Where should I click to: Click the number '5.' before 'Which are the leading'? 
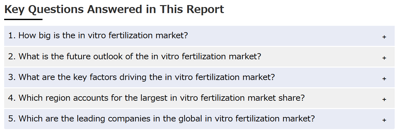tap(12, 119)
